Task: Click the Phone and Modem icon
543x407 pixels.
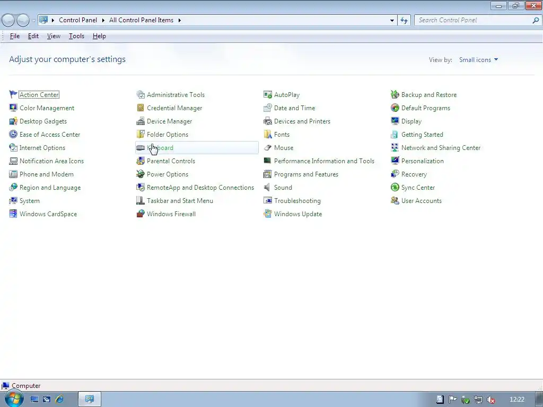Action: click(x=13, y=174)
